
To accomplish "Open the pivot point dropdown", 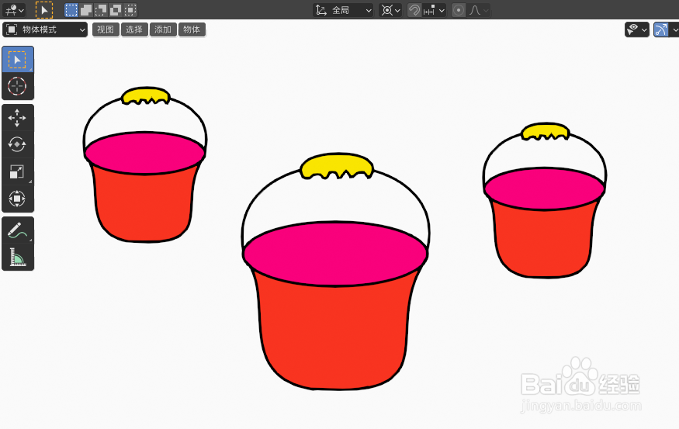I will click(x=390, y=10).
